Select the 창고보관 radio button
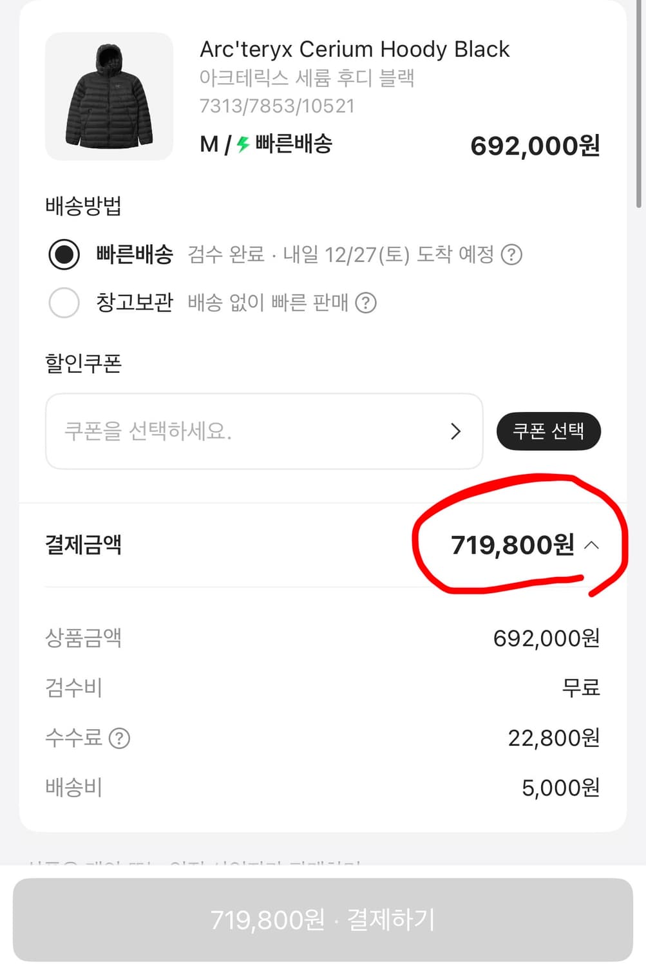The image size is (646, 966). (64, 302)
